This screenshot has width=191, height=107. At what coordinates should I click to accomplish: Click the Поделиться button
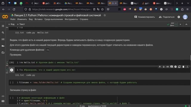[x=167, y=17]
